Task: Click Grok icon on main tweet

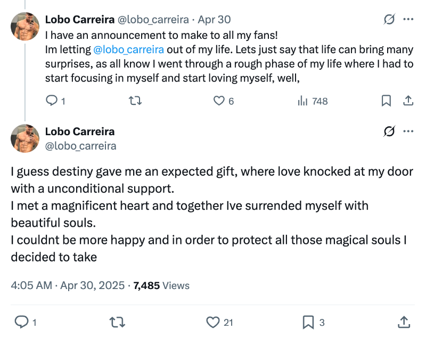Action: click(389, 131)
